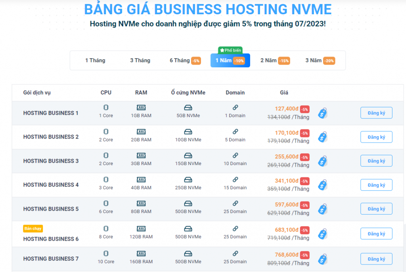406x272 pixels.
Task: Click the 768,600đ price
Action: (x=287, y=255)
